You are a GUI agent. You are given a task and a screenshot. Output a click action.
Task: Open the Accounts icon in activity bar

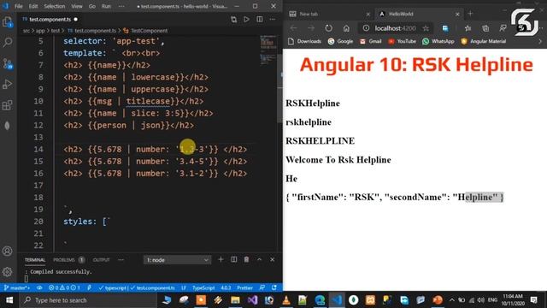[8, 251]
